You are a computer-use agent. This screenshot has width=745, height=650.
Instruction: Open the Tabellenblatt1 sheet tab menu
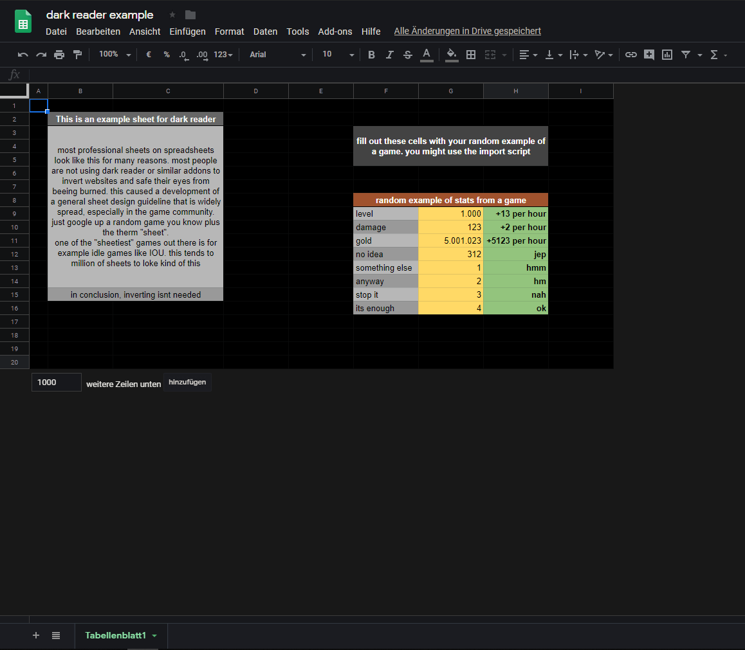coord(154,635)
